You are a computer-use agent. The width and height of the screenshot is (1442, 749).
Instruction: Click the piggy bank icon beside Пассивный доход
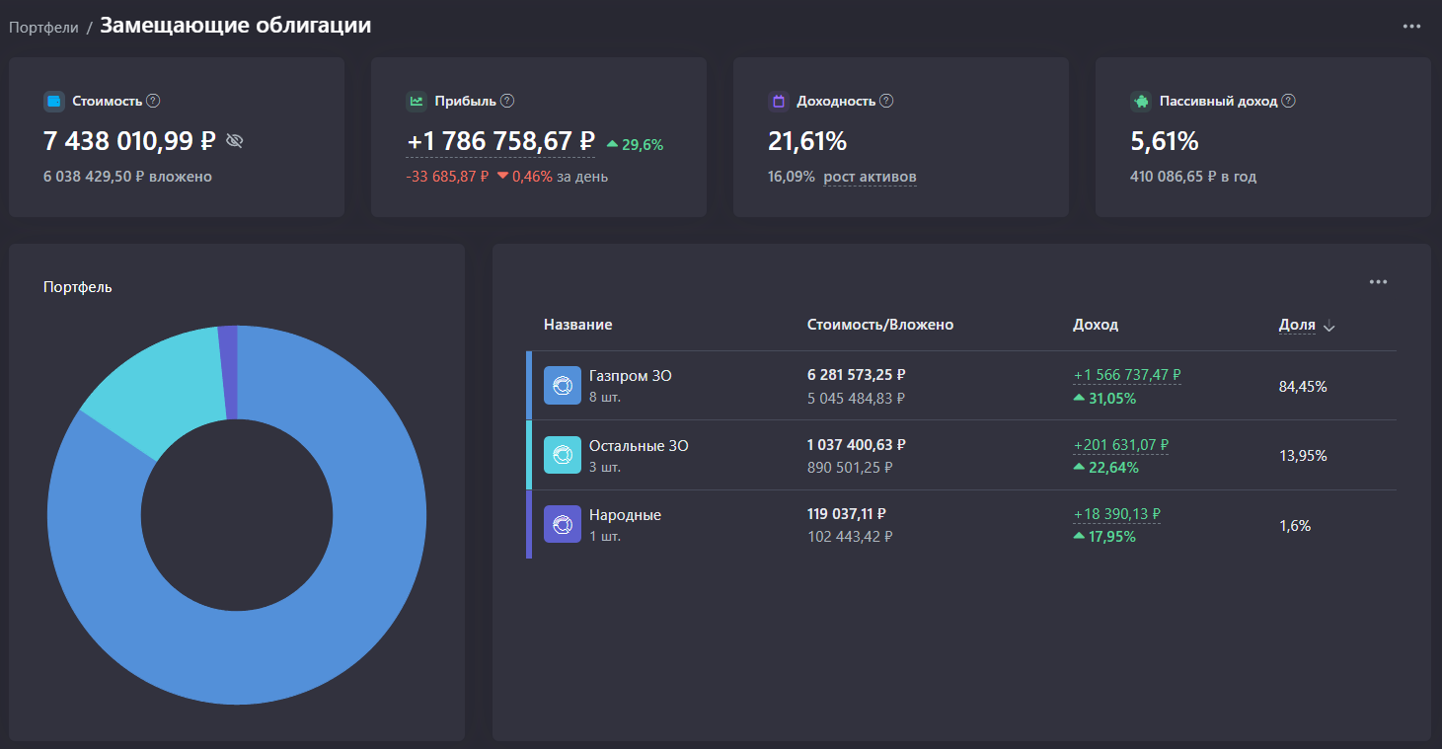pos(1141,101)
